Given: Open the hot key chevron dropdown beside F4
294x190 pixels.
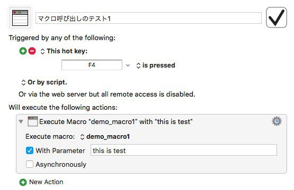Looking at the screenshot, I should pyautogui.click(x=128, y=65).
